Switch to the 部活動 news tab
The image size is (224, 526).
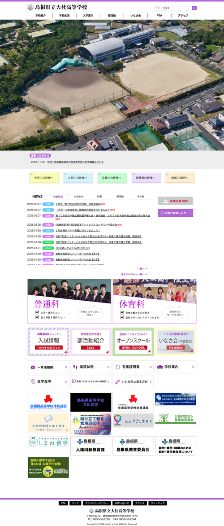(x=120, y=196)
